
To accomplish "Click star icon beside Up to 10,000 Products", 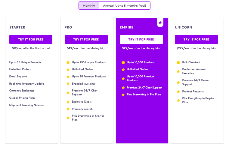I will 123,62.
